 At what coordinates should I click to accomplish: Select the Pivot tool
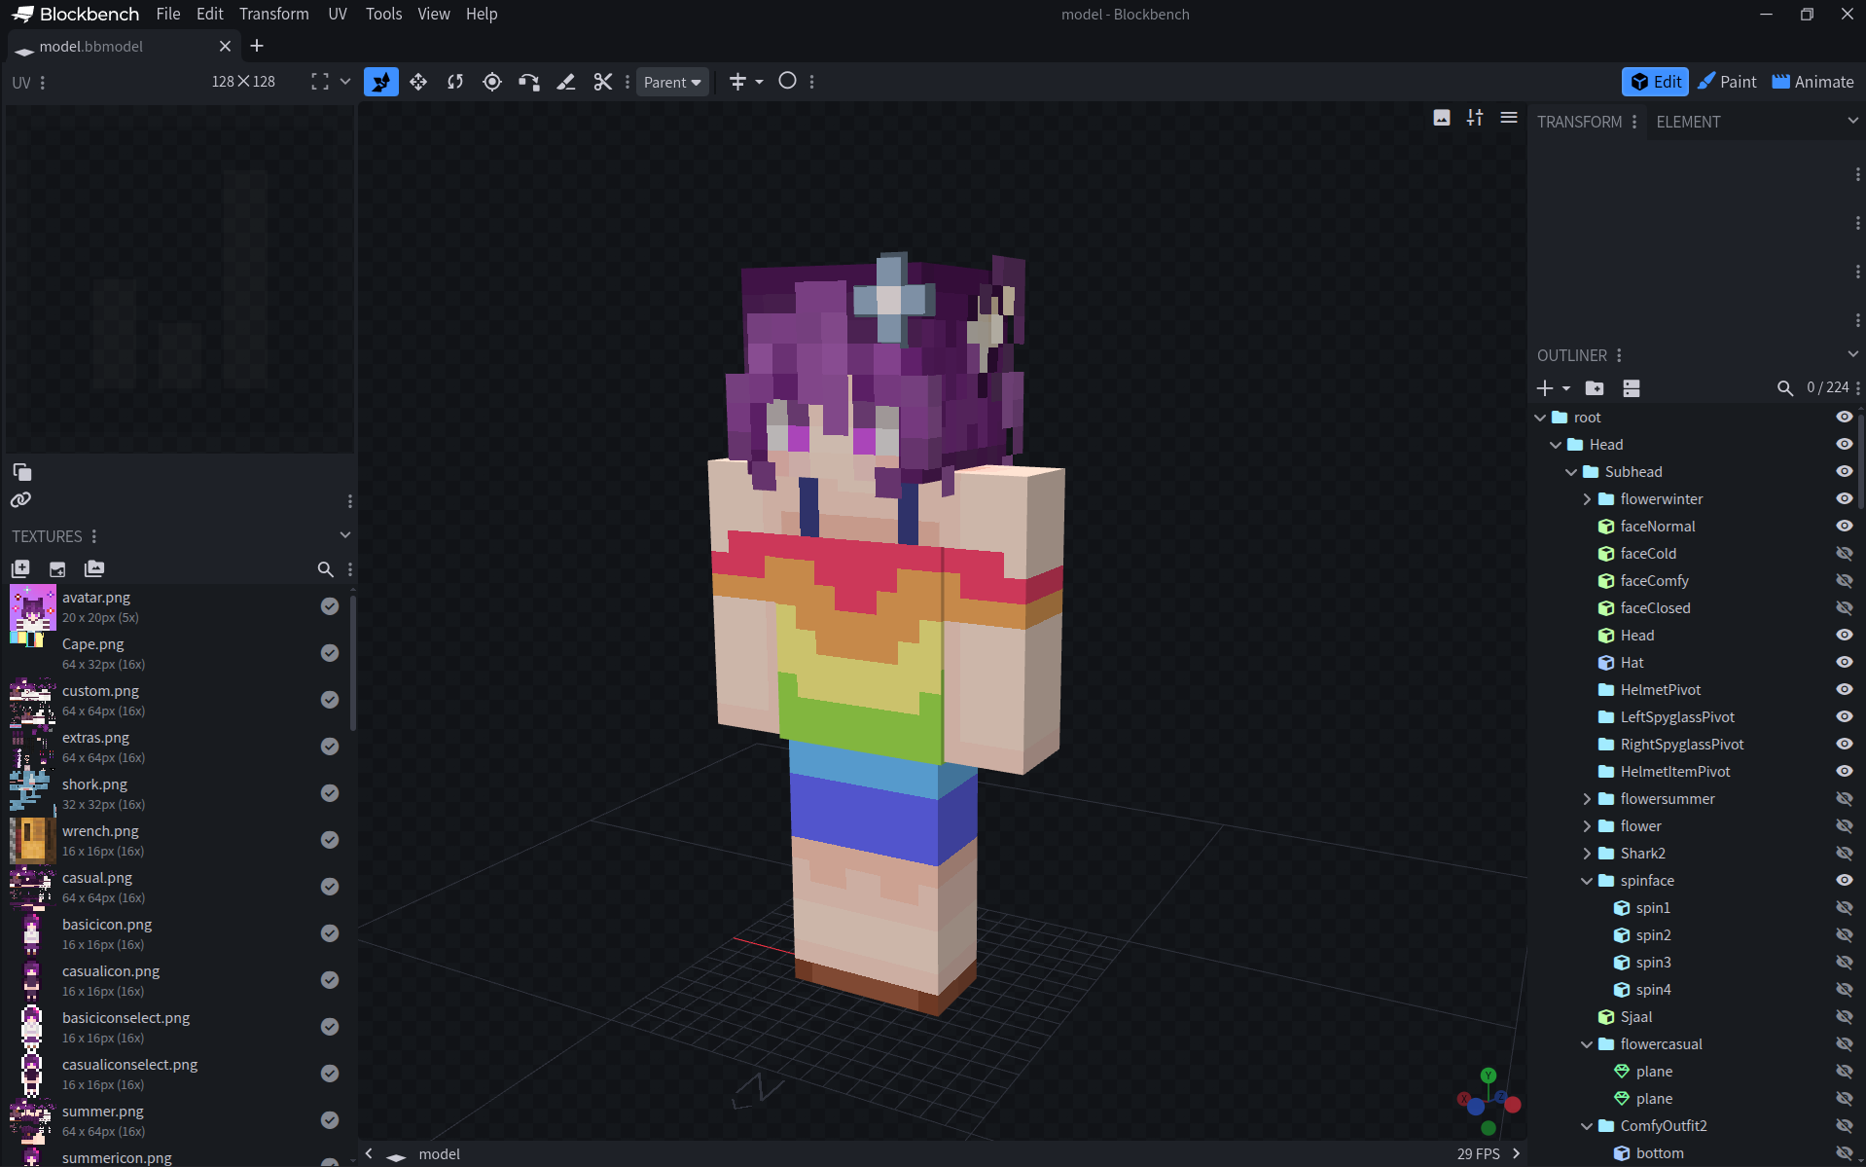click(492, 82)
